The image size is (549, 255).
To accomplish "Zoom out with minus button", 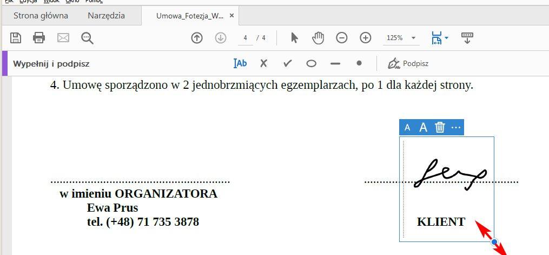I will [x=342, y=38].
